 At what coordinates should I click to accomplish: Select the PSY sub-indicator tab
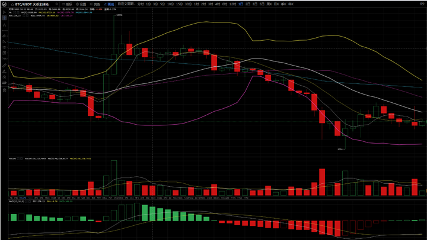tap(111, 198)
